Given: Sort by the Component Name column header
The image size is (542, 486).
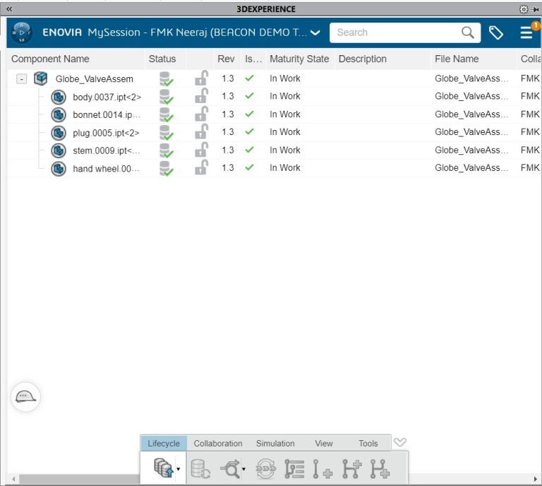Looking at the screenshot, I should pyautogui.click(x=50, y=59).
